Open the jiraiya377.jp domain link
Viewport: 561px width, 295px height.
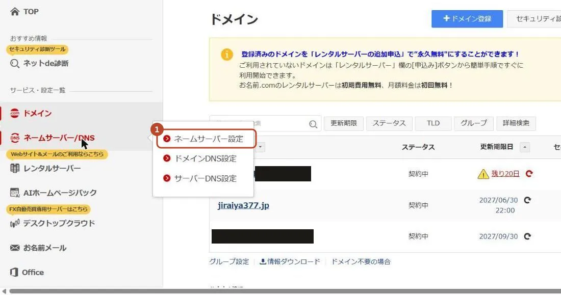click(243, 206)
